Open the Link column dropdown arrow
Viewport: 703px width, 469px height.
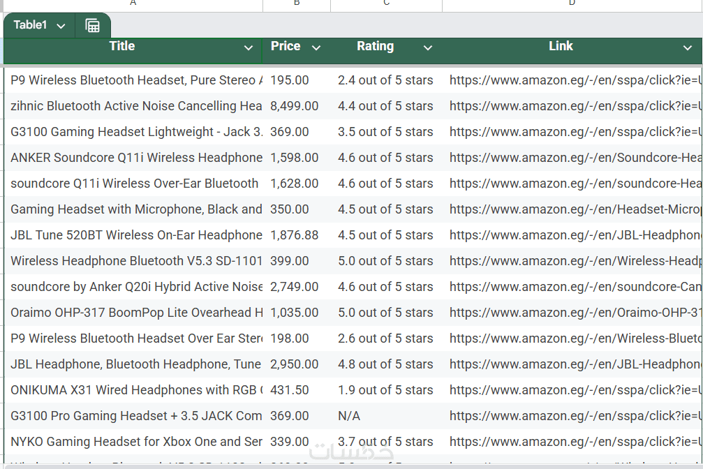687,48
